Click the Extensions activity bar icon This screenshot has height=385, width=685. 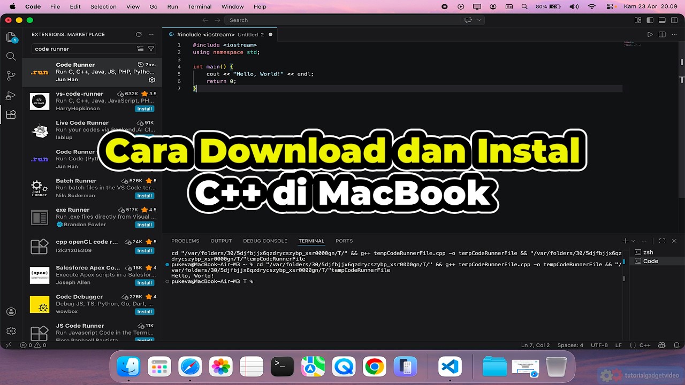click(x=11, y=114)
